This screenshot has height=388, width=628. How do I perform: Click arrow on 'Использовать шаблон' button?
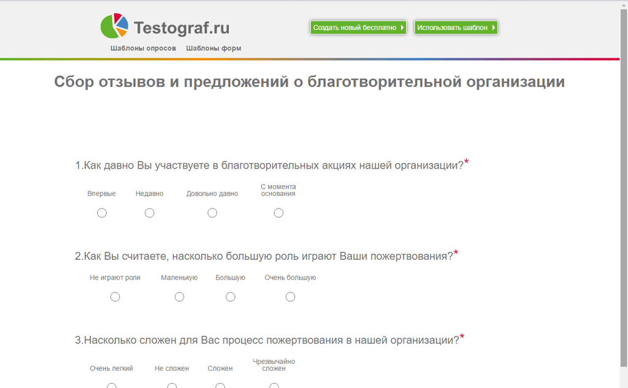click(494, 28)
